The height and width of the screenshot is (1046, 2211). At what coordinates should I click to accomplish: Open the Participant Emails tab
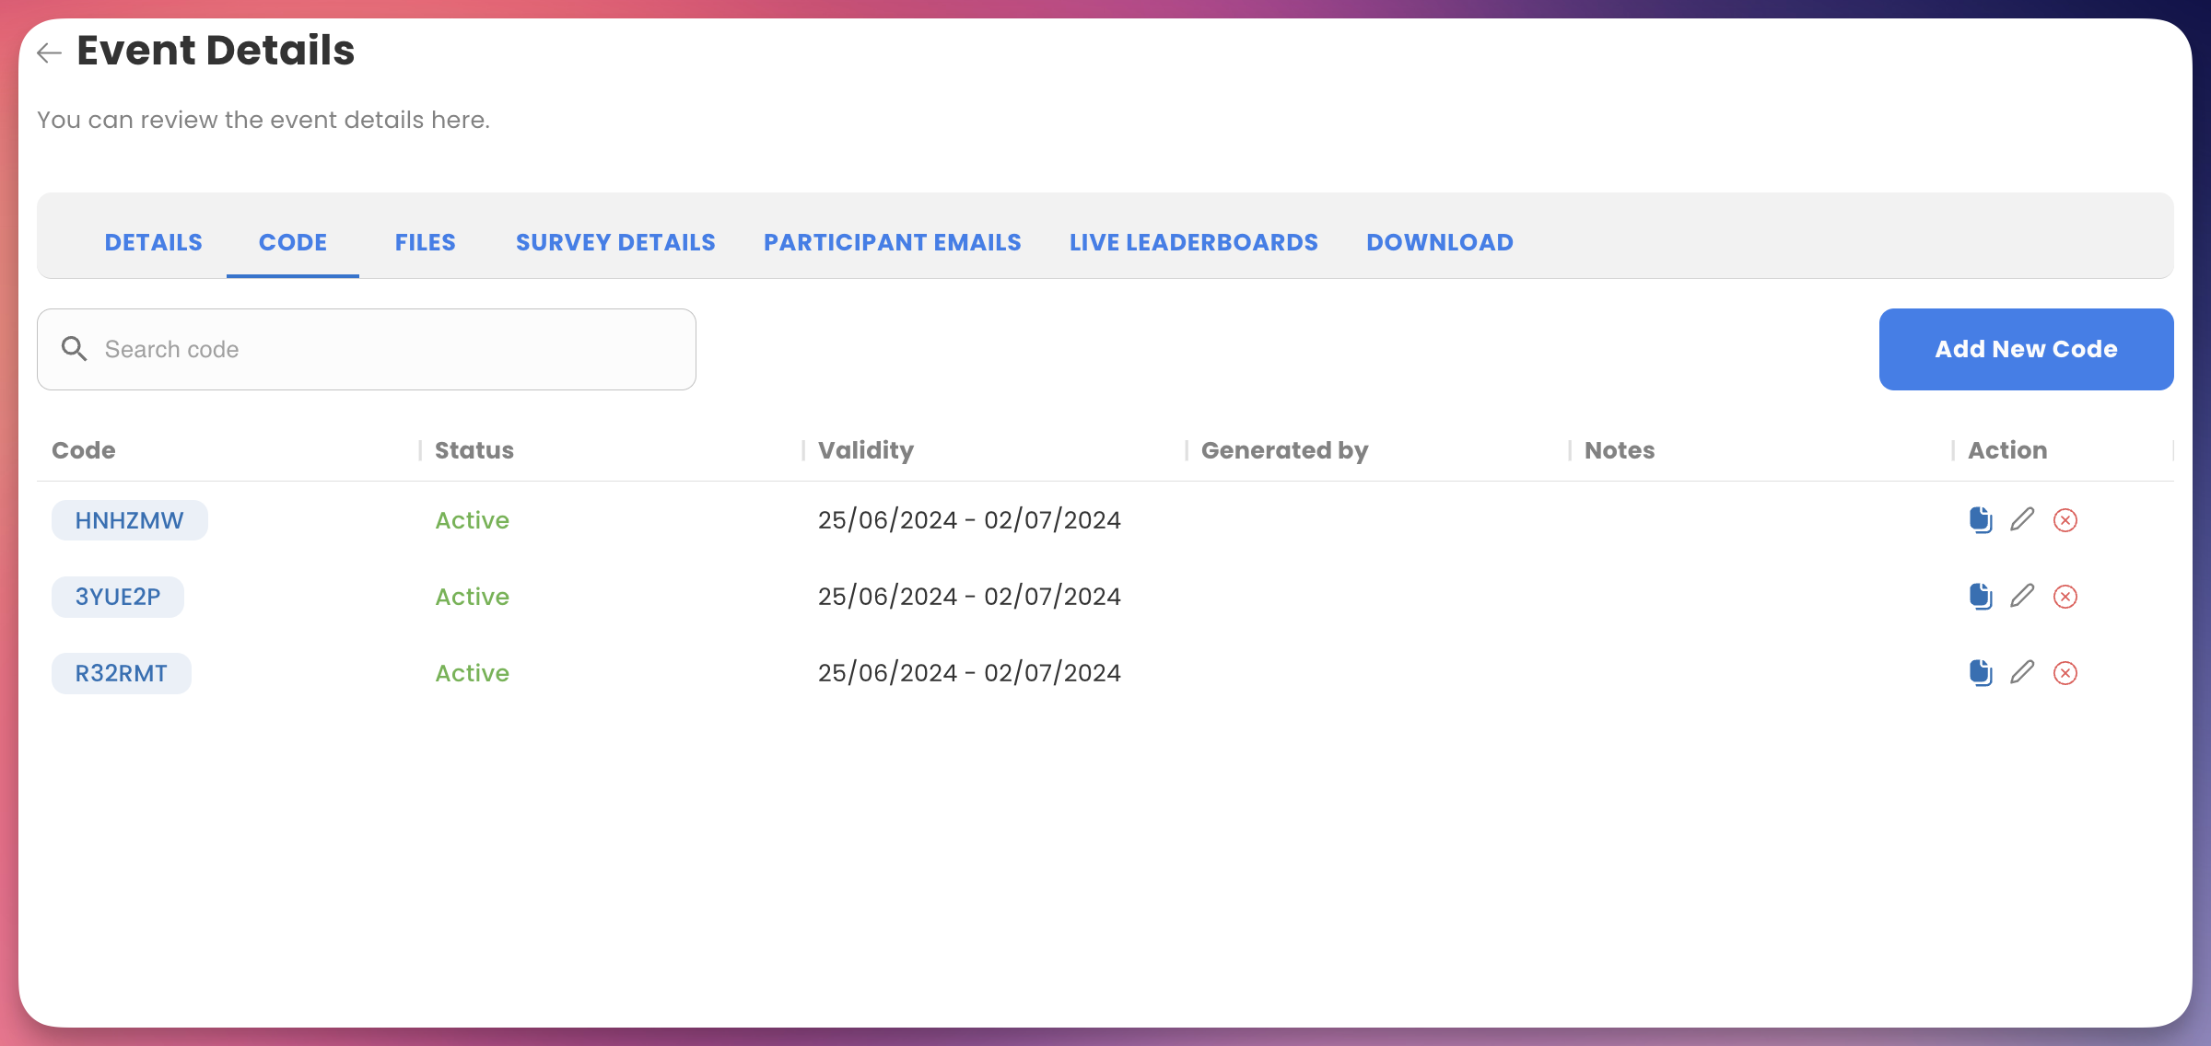pos(892,242)
